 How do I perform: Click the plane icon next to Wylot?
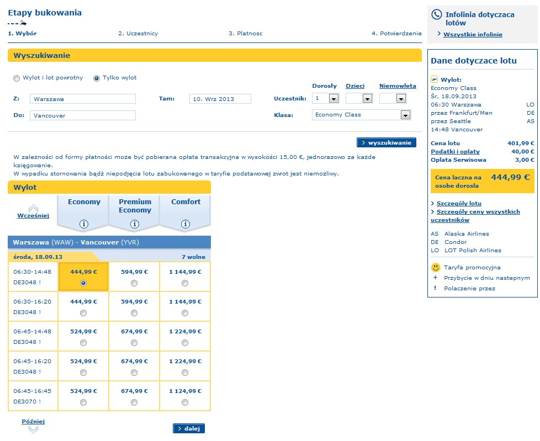pyautogui.click(x=435, y=79)
